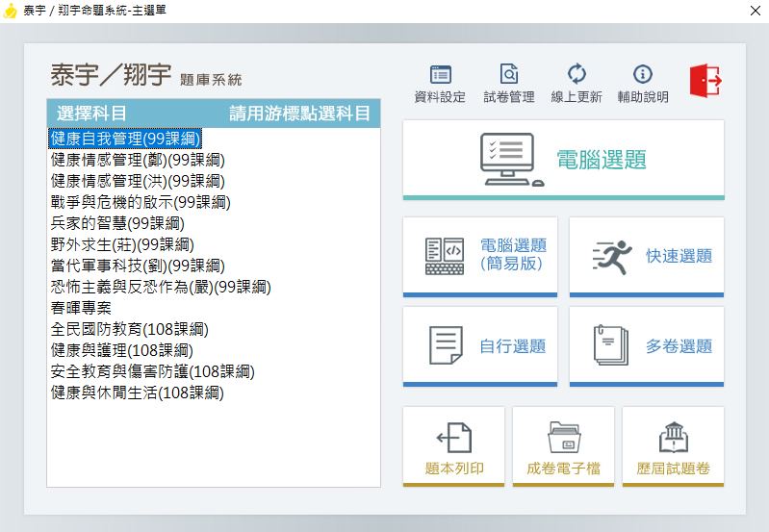
Task: Select subject 健康情感管理(洪)(99課綱)
Action: point(138,181)
